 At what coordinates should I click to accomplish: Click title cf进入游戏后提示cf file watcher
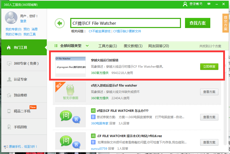point(114,85)
